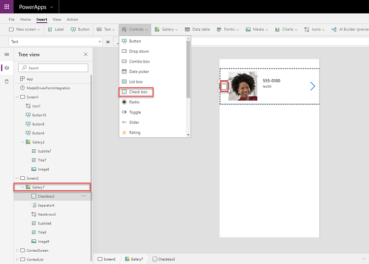The width and height of the screenshot is (369, 264).
Task: Open the Action tab
Action: tap(72, 19)
